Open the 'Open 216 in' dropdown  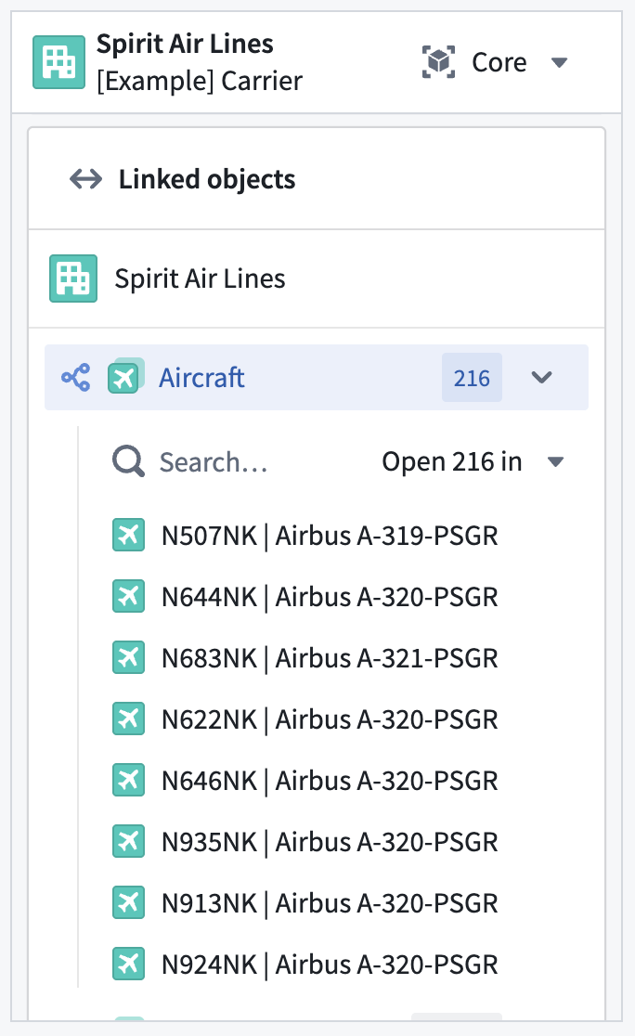tap(555, 461)
